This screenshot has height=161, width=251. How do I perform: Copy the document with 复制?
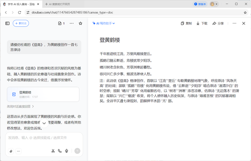186,23
